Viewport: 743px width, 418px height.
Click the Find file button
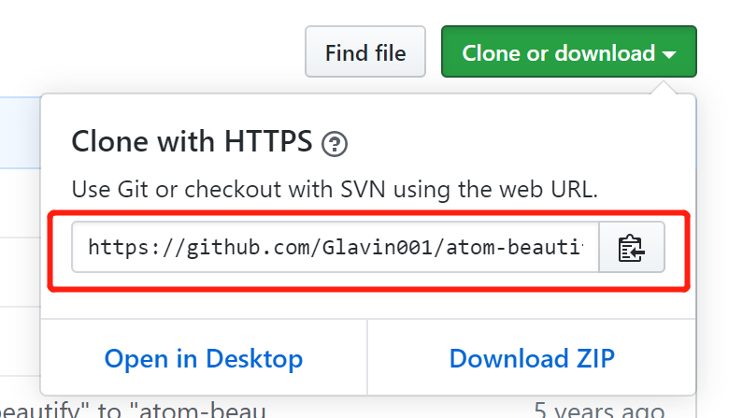click(x=365, y=53)
